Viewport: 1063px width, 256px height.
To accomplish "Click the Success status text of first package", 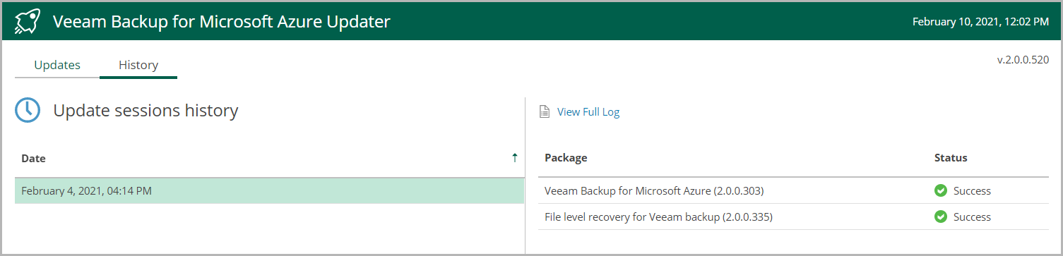I will click(972, 190).
